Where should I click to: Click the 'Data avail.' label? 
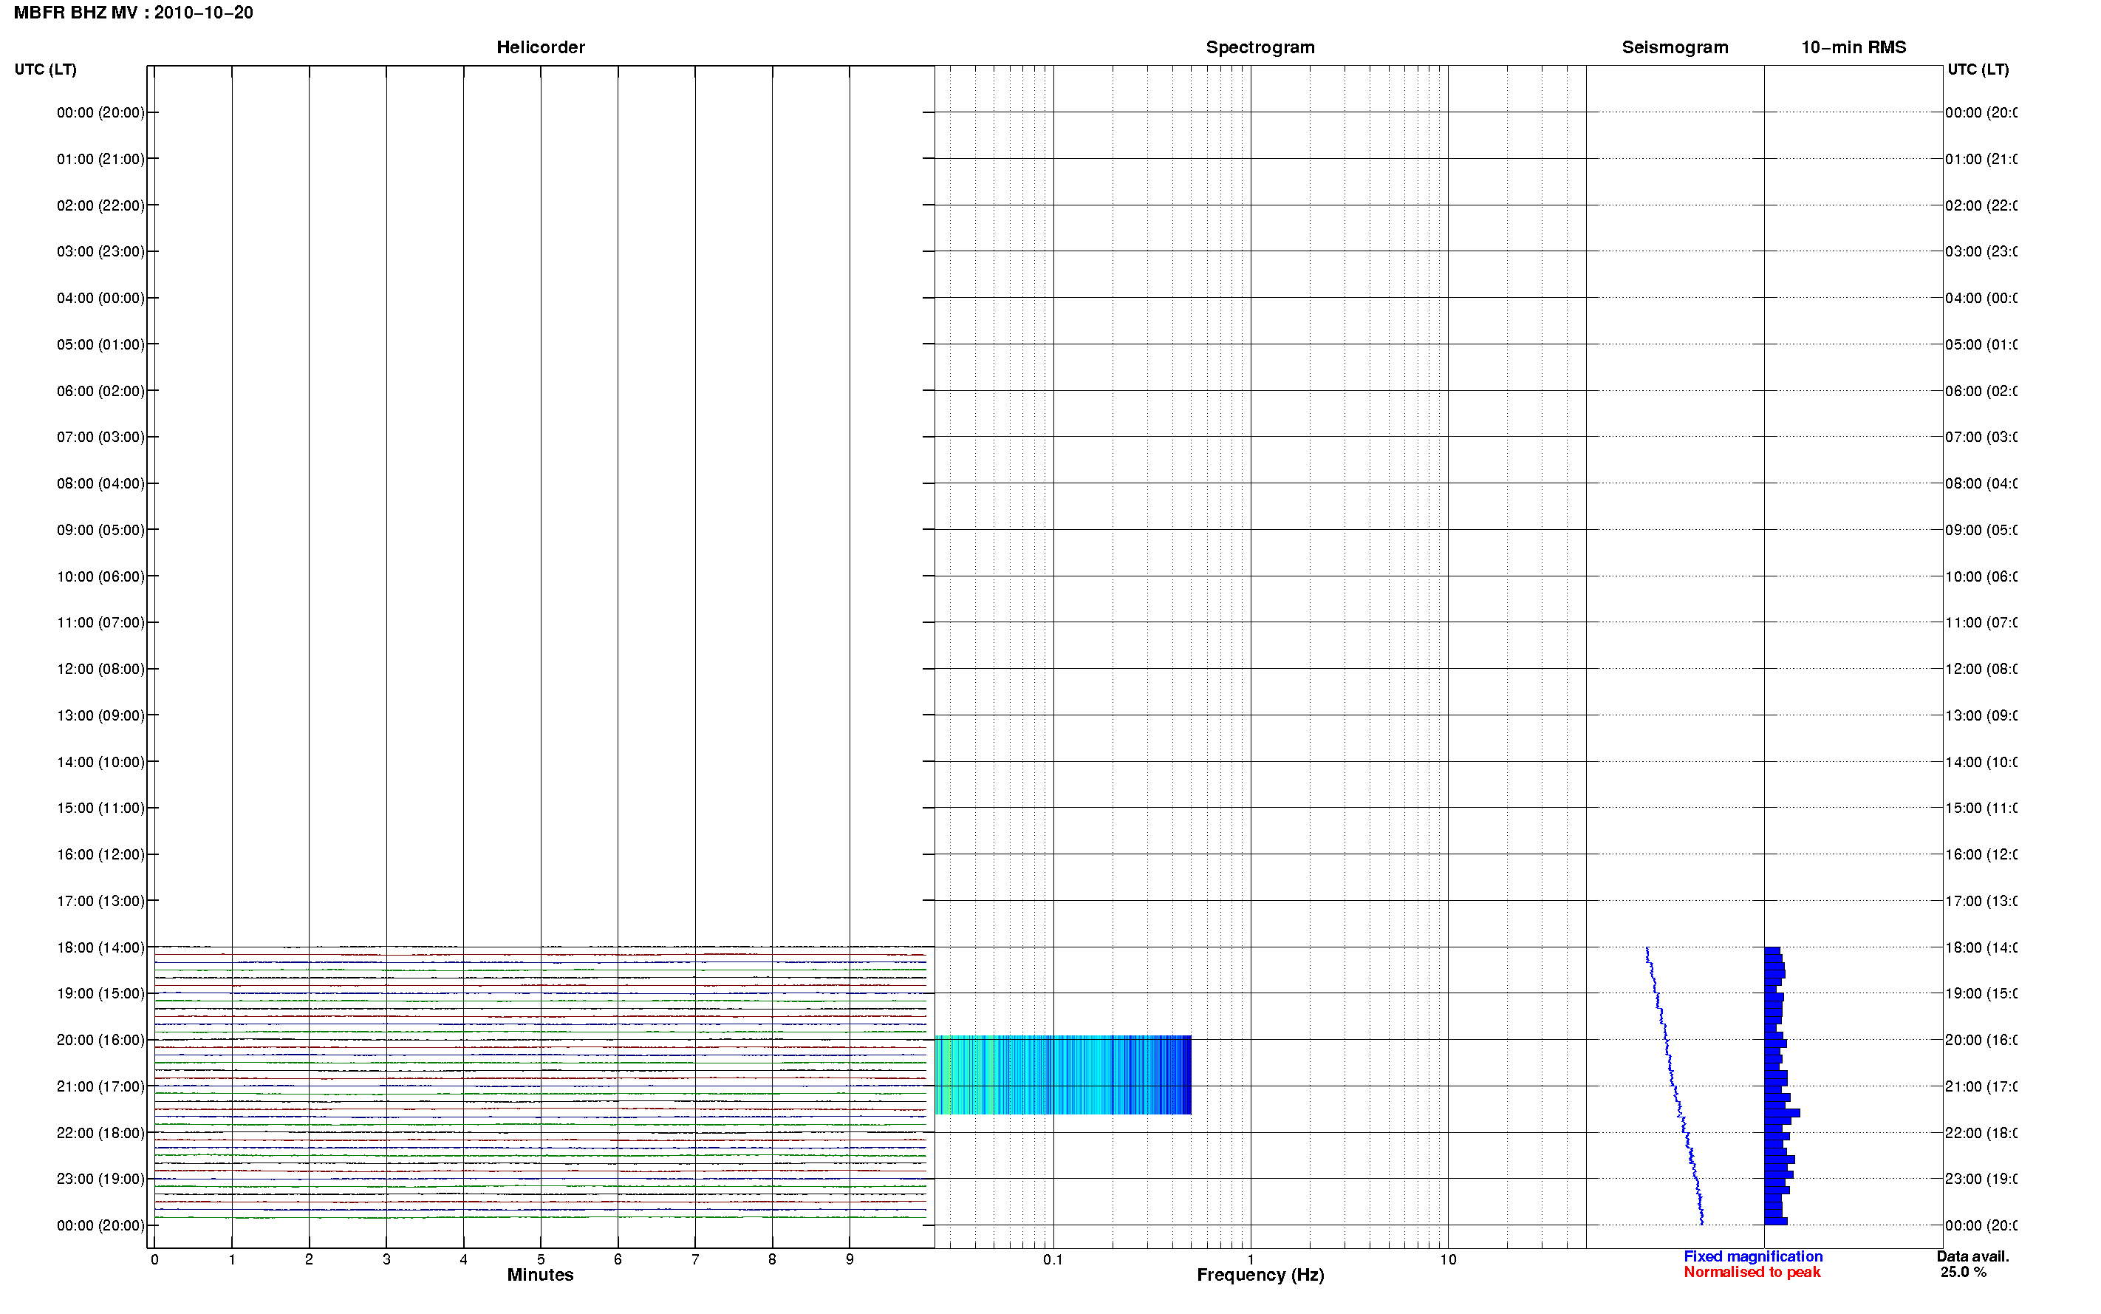point(1972,1256)
